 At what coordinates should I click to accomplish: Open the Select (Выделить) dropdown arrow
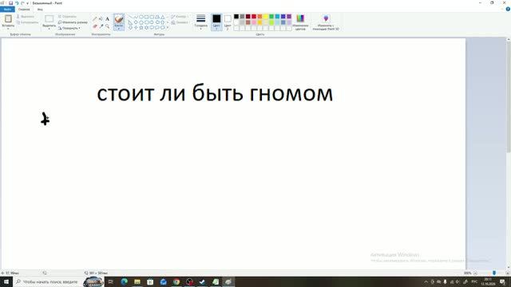[x=50, y=29]
